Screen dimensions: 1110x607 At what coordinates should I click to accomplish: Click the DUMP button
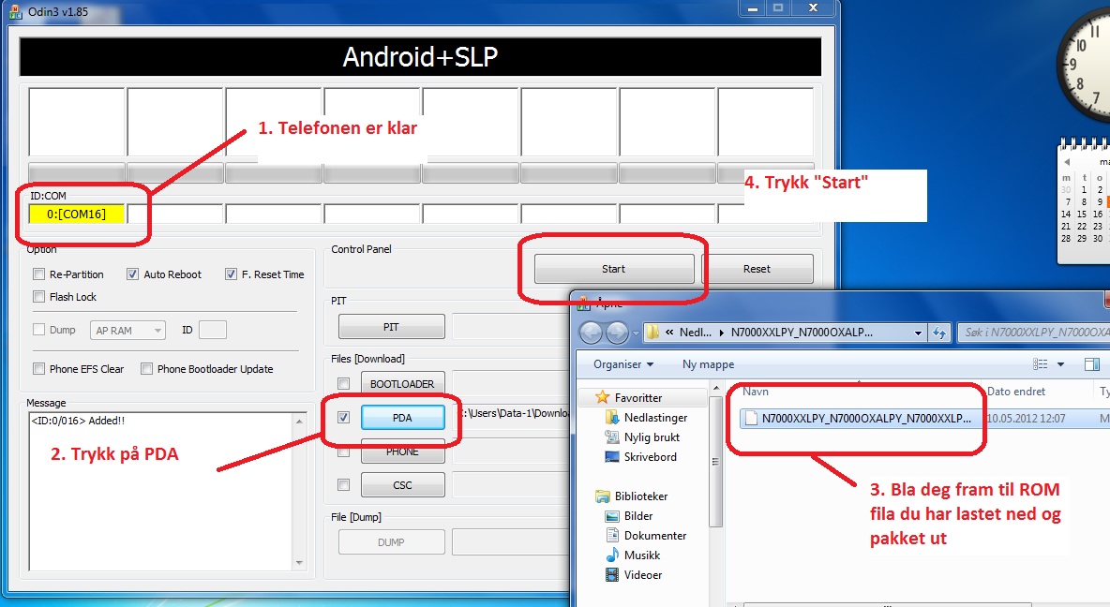coord(392,542)
